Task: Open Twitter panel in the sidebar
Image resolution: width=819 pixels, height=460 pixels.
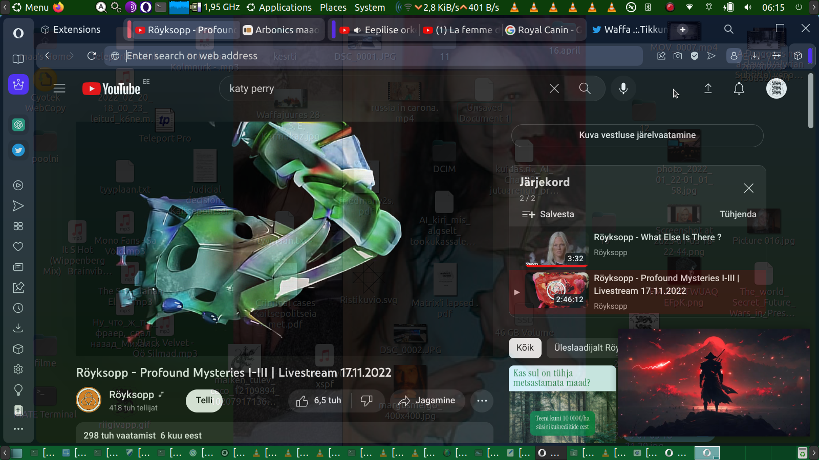Action: tap(18, 150)
